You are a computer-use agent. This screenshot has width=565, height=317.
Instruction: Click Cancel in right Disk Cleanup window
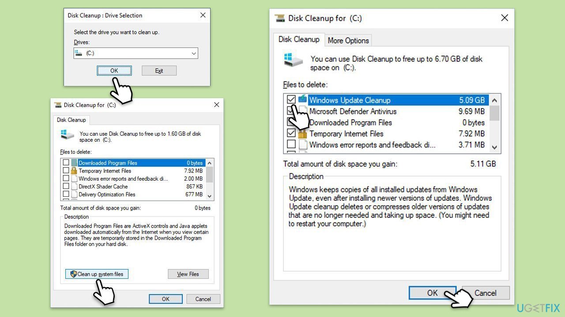point(486,293)
